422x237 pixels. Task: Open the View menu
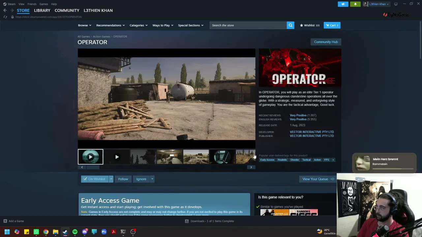pos(21,4)
